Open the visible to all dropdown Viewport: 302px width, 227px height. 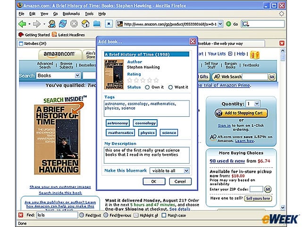[x=169, y=171]
